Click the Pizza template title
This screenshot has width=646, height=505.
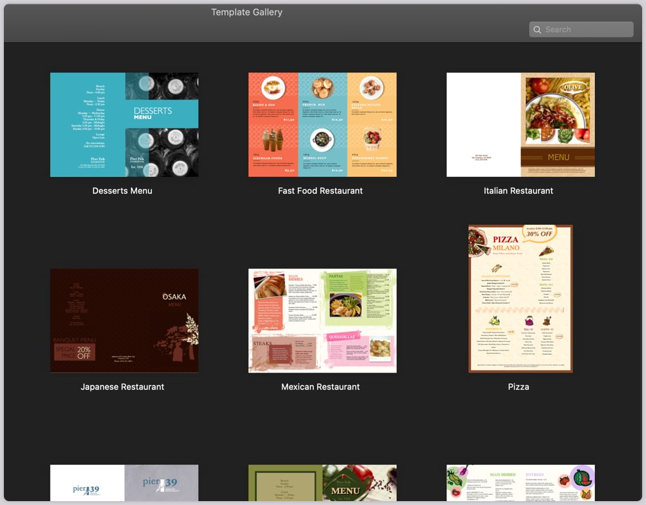pyautogui.click(x=519, y=386)
